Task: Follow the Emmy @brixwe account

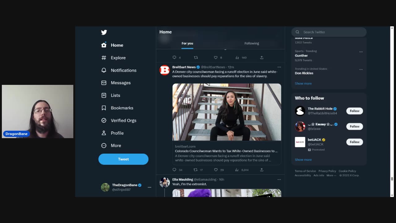Action: (355, 126)
